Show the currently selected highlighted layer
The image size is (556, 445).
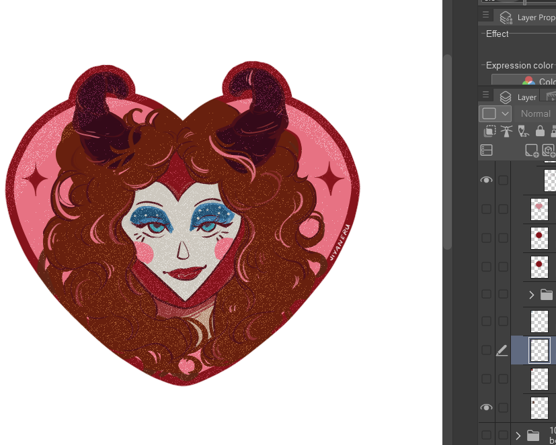coord(486,350)
